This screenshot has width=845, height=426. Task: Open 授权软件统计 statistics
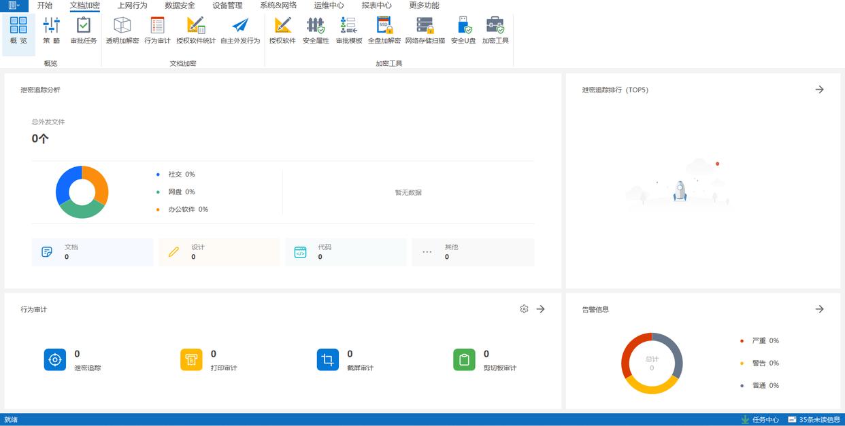196,31
